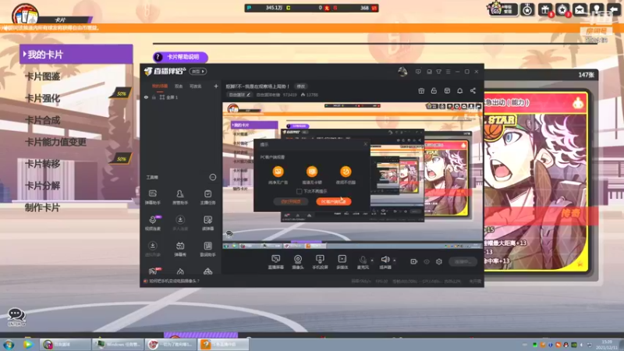624x351 pixels.
Task: Open the 卡片帮助说明 help button
Action: pos(180,57)
